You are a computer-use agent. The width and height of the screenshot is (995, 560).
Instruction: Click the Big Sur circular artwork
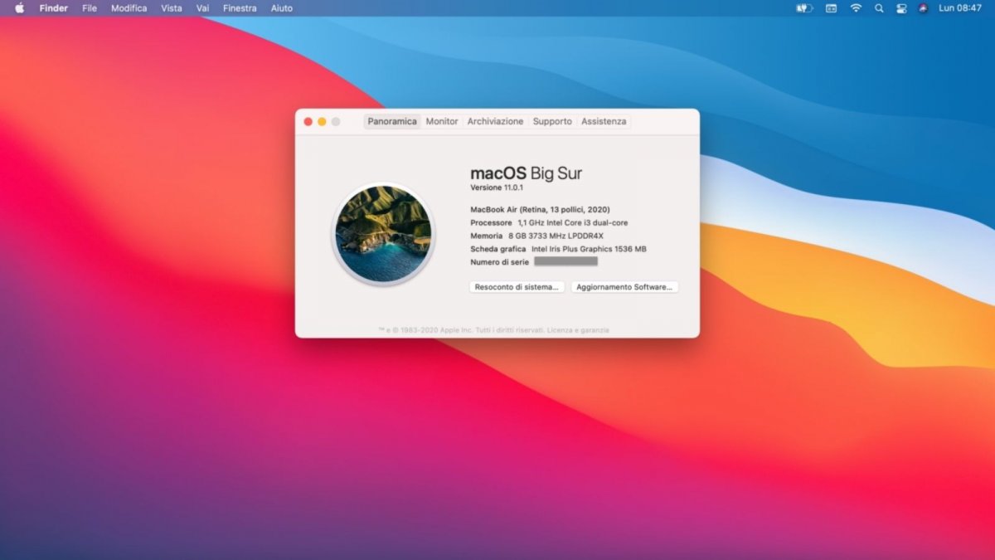(383, 233)
